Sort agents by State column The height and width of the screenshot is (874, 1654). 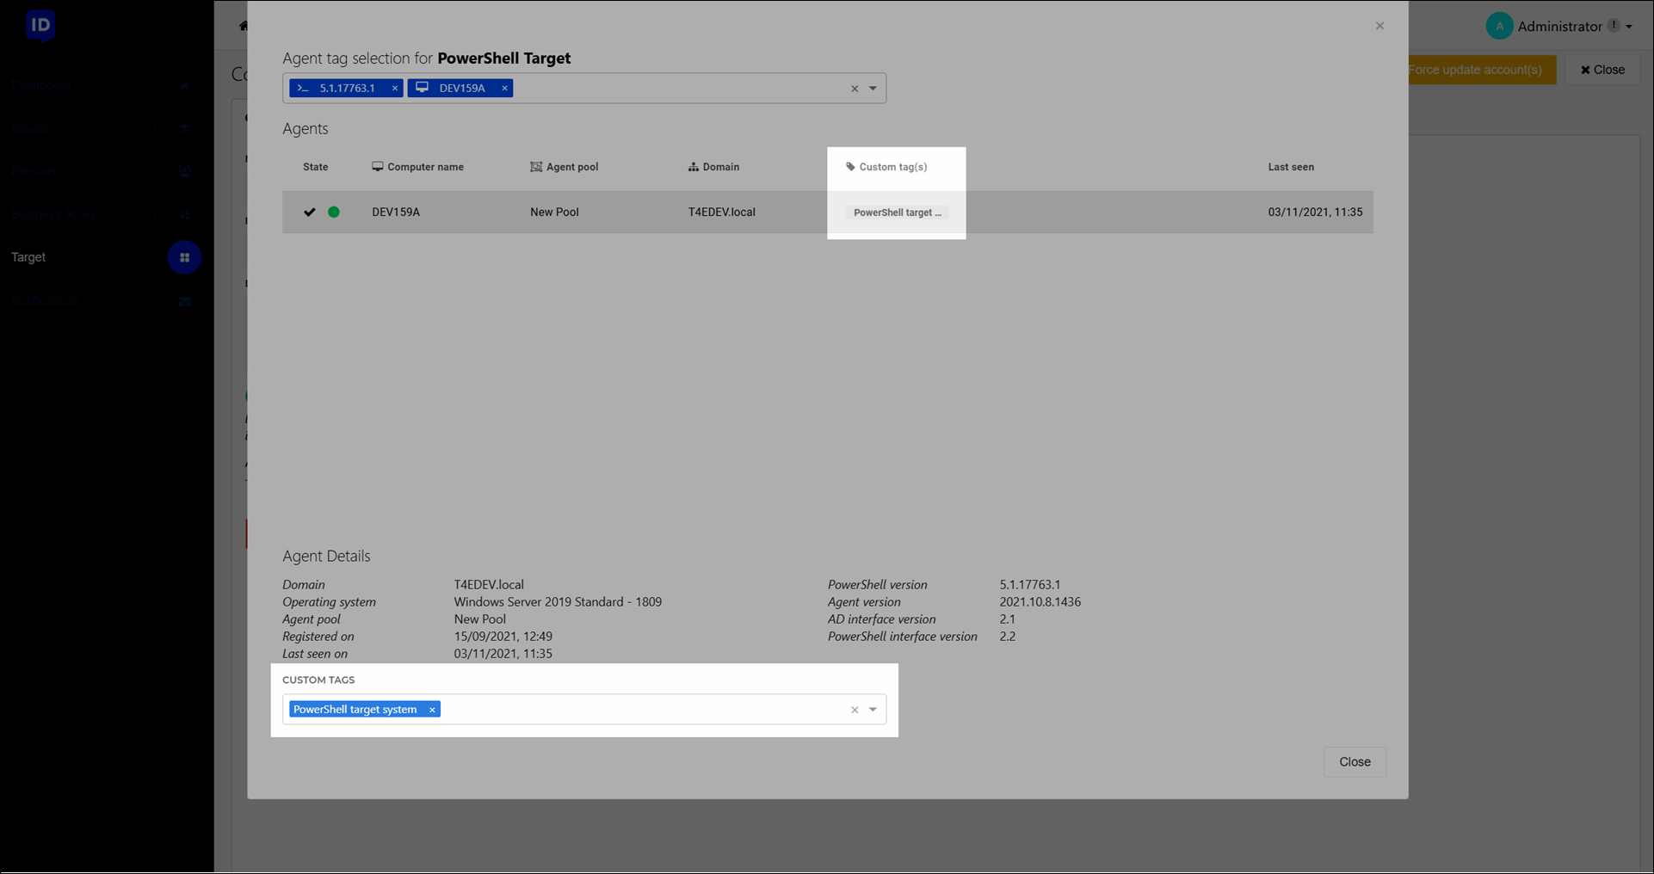[x=315, y=167]
